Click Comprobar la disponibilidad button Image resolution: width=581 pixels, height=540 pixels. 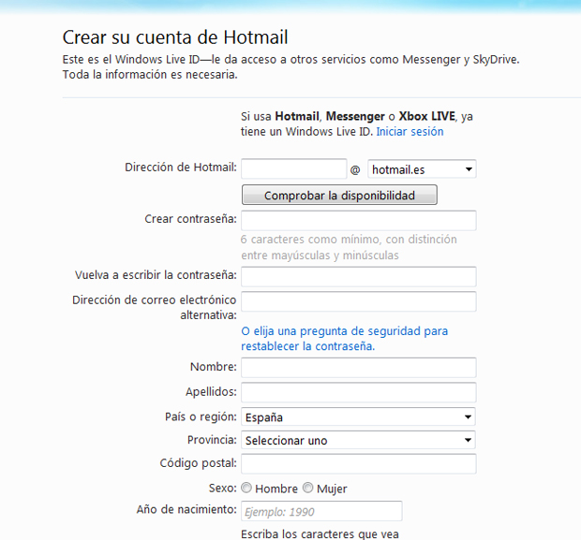pyautogui.click(x=339, y=195)
